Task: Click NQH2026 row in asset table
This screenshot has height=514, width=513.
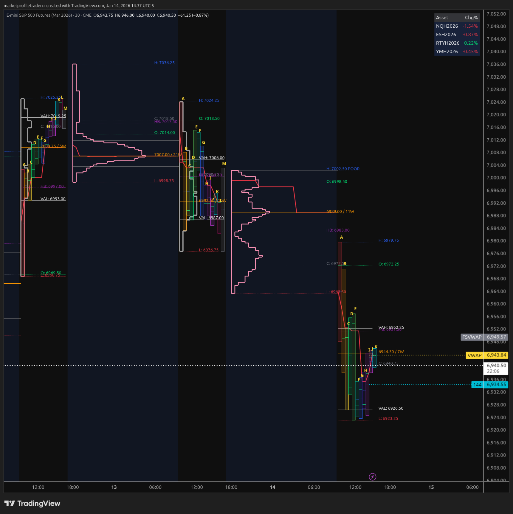Action: (457, 26)
